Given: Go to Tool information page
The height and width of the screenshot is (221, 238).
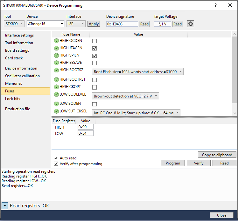Looking at the screenshot, I should click(x=19, y=43).
